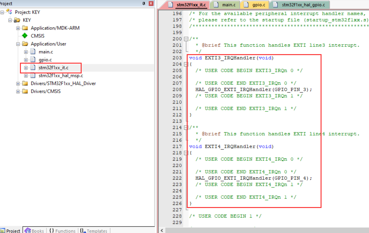This screenshot has height=233, width=369.
Task: Click the CMSIS component icon
Action: click(x=24, y=35)
